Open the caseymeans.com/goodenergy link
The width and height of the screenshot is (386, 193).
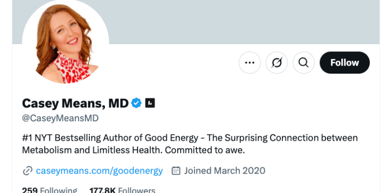(99, 171)
